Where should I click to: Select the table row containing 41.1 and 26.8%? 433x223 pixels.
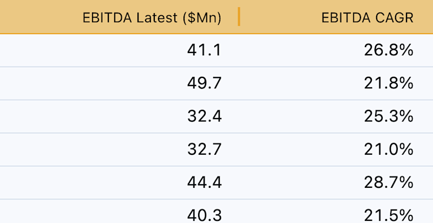coord(216,50)
